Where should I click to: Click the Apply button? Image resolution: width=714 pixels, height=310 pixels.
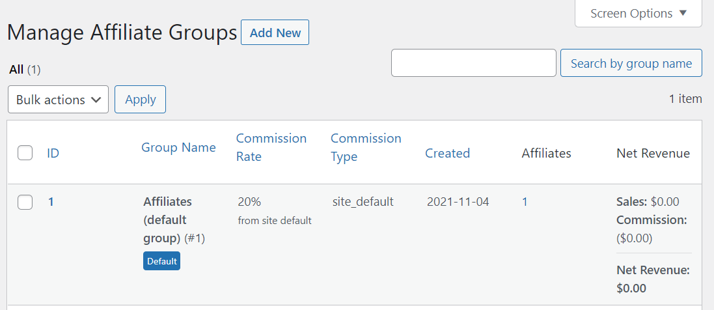[x=140, y=100]
